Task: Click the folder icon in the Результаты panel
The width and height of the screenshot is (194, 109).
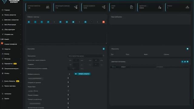Action: coord(188,49)
